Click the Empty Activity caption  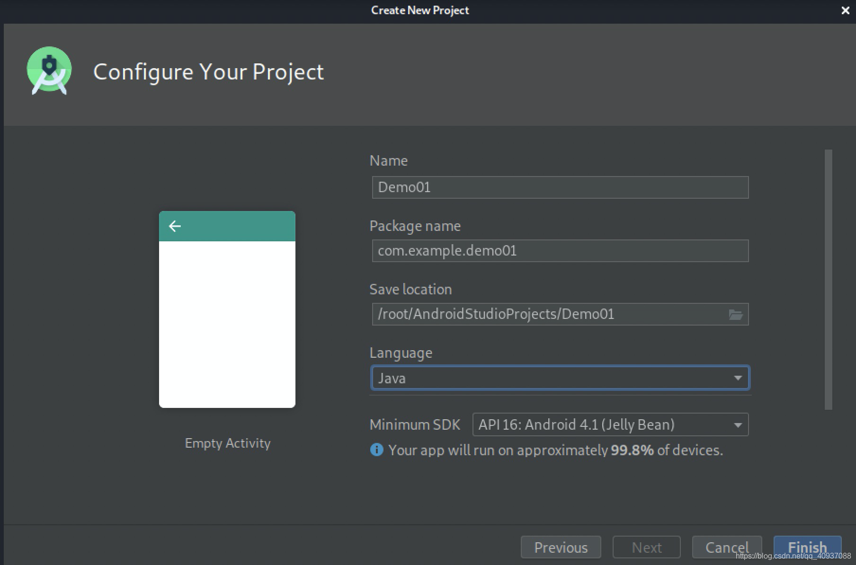(228, 443)
